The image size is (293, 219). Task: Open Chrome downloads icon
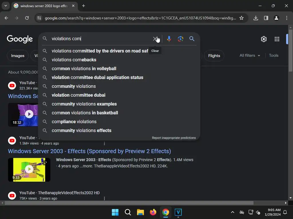click(256, 18)
